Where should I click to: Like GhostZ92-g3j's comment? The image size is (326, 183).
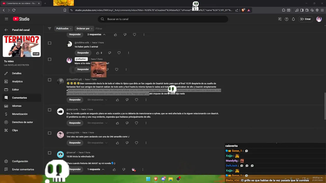point(117,100)
